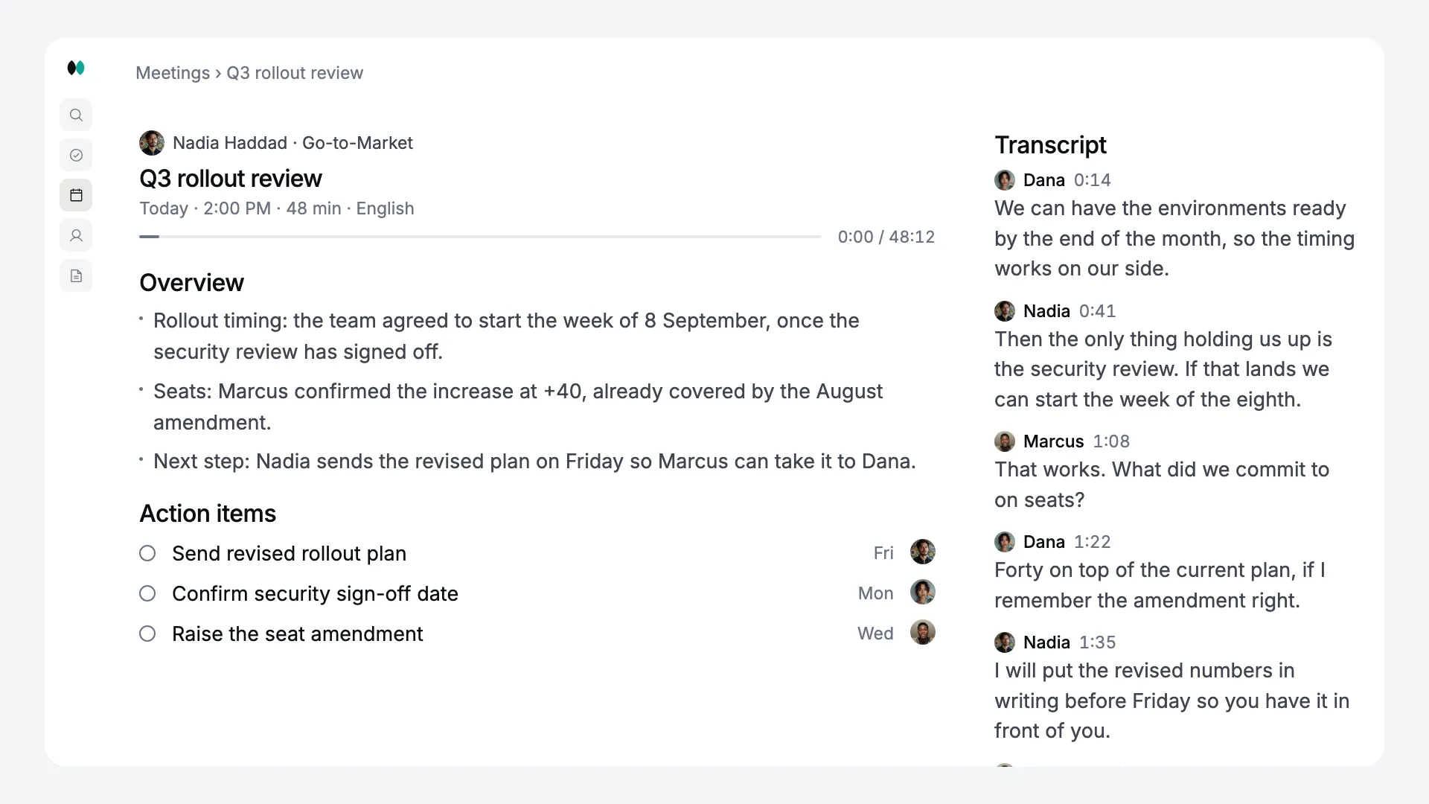
Task: Open the search icon in the sidebar
Action: (76, 115)
